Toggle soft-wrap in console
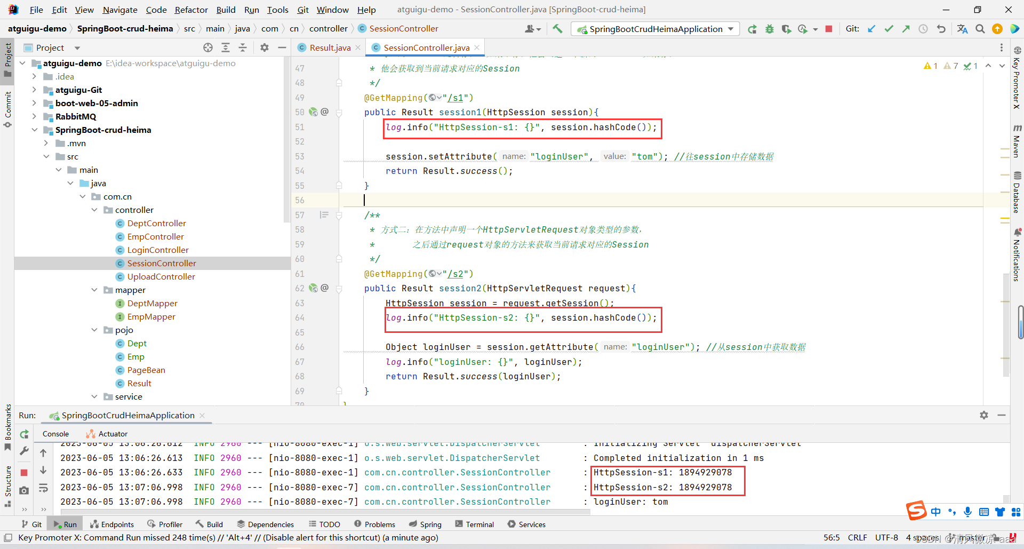Screen dimensions: 1024x549 [x=43, y=488]
